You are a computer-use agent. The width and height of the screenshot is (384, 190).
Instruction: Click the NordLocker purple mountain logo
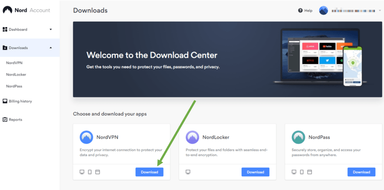pos(192,137)
